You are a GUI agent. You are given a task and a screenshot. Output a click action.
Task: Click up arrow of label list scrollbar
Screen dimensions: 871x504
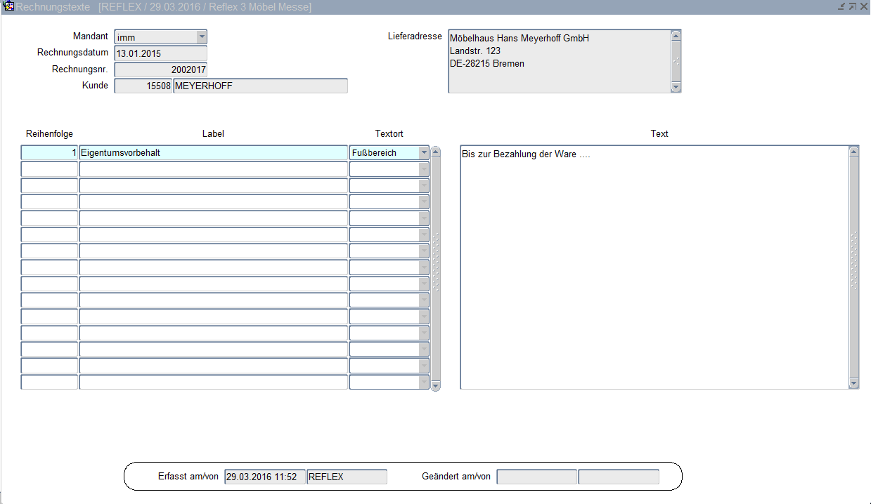[435, 152]
